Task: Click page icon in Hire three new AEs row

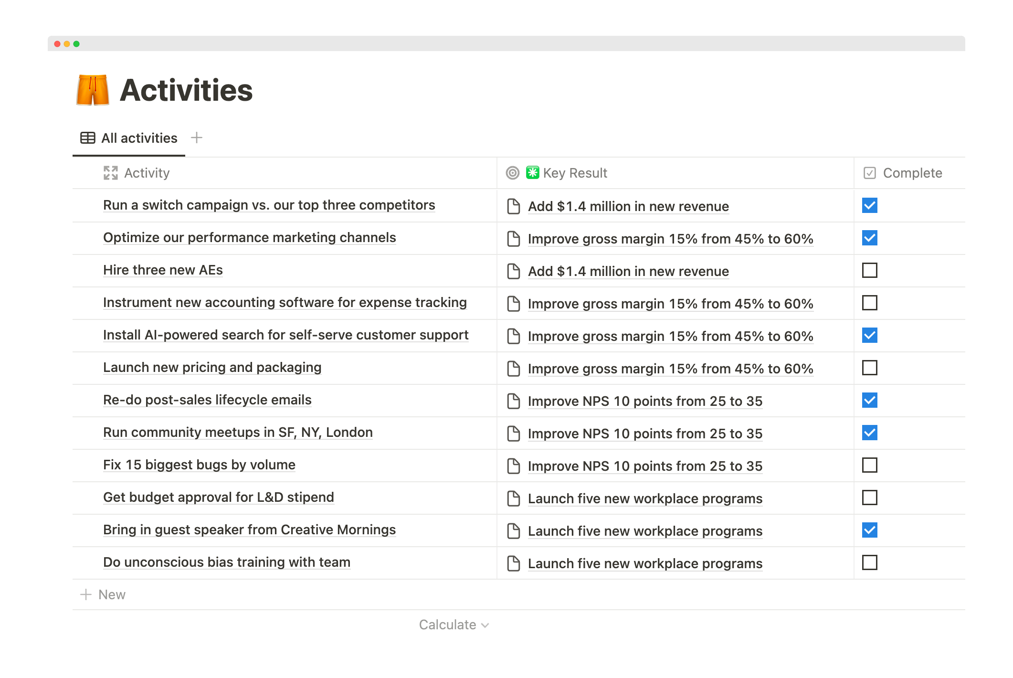Action: pos(514,271)
